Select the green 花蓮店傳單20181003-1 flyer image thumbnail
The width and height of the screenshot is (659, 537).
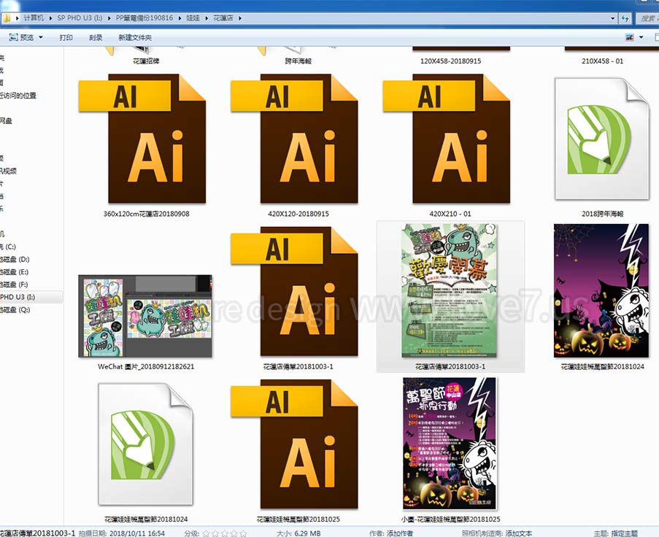(x=449, y=290)
